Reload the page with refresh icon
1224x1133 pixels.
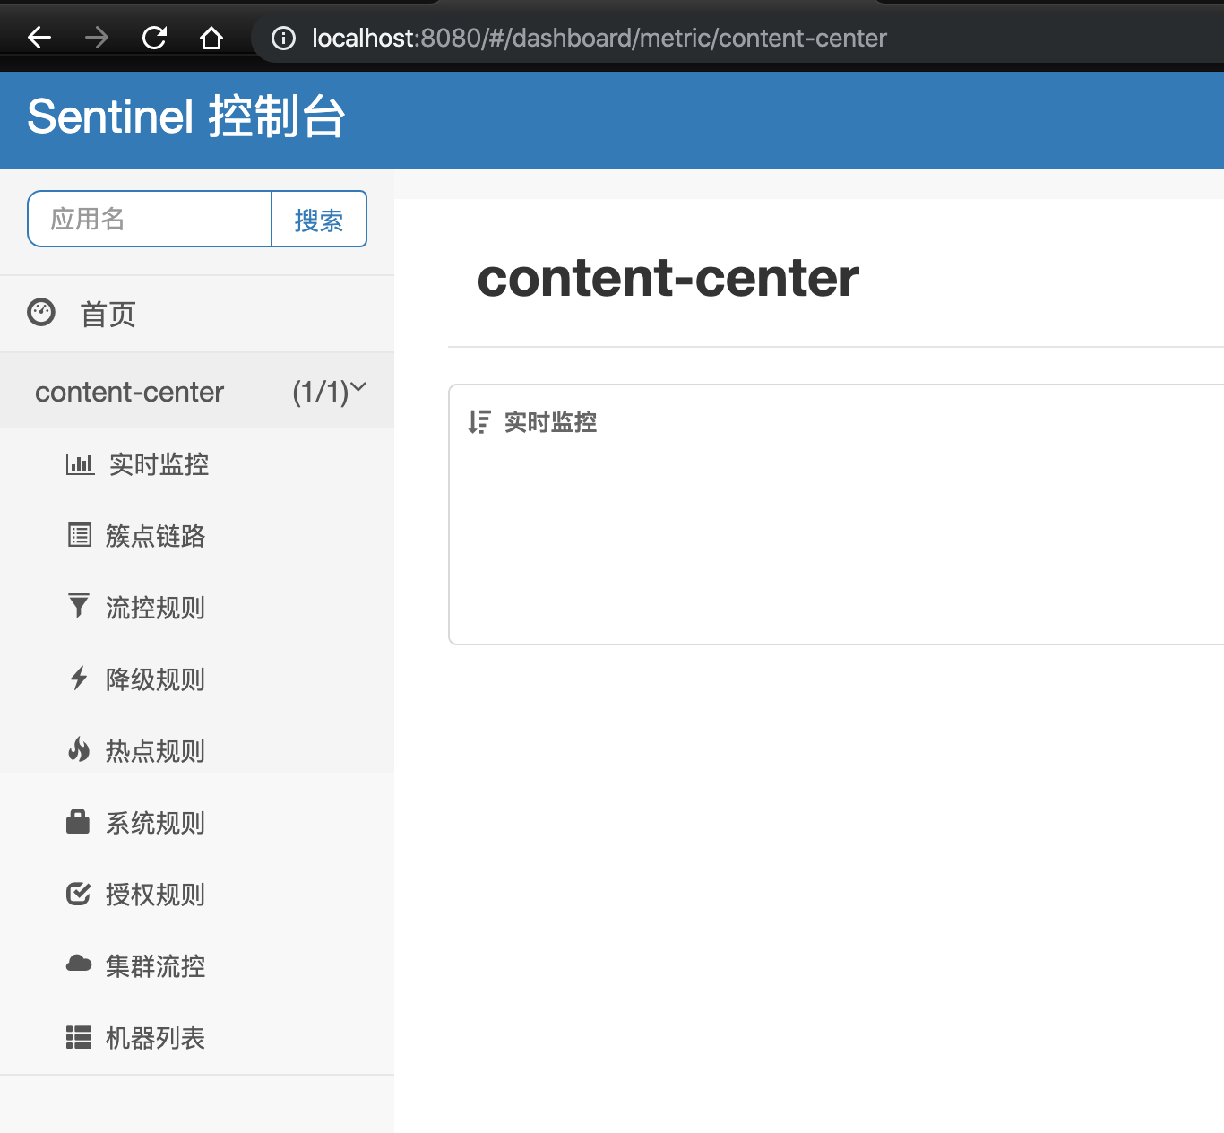[x=154, y=38]
